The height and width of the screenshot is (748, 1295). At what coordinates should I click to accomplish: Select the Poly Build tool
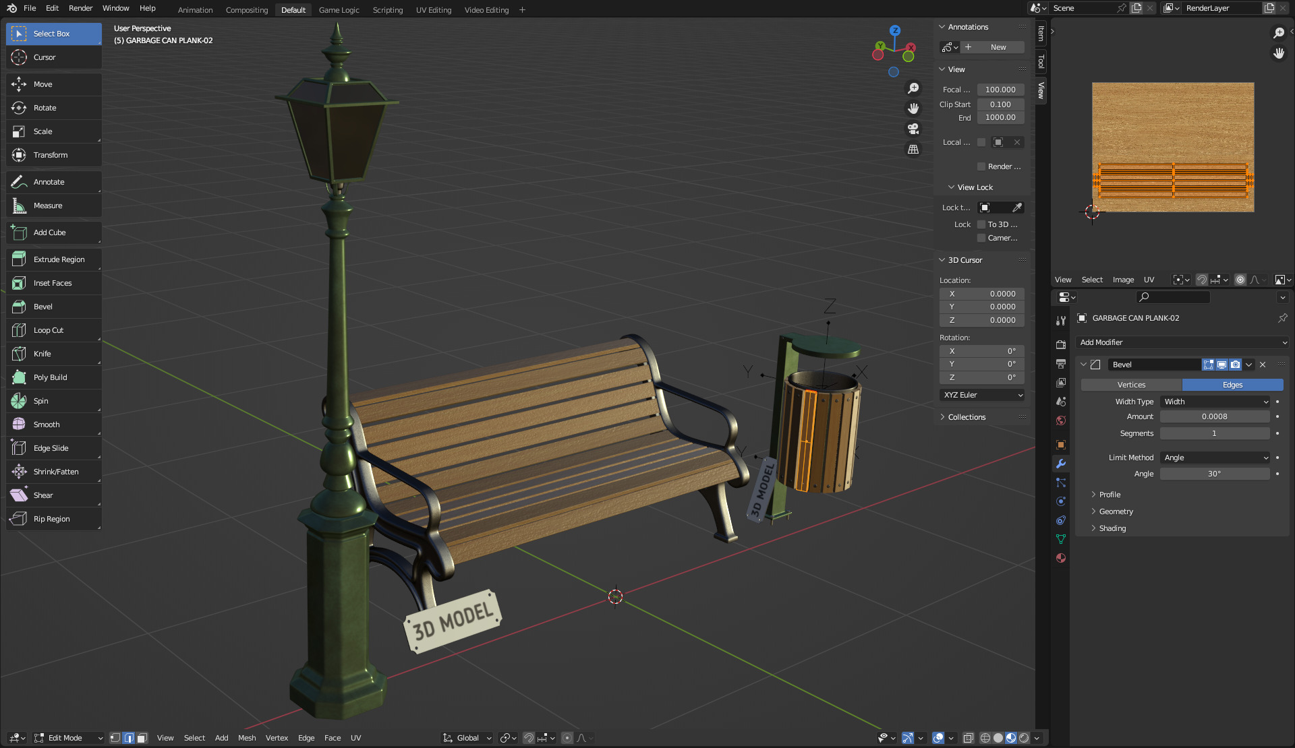point(54,377)
